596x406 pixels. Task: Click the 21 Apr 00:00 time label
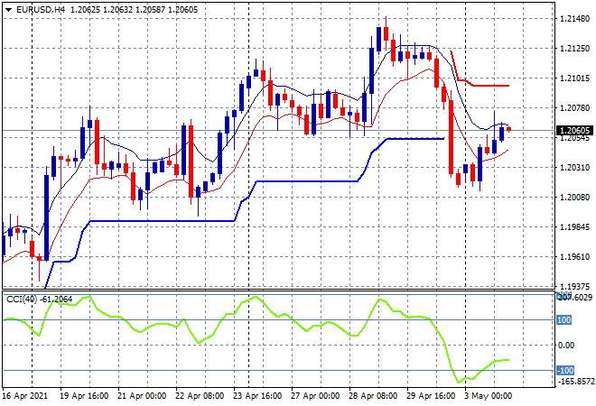pos(142,396)
